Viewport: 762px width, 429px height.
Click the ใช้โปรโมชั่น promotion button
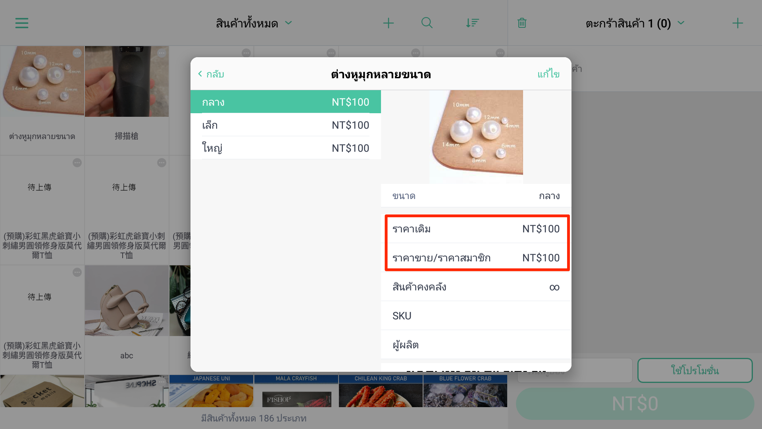point(695,371)
